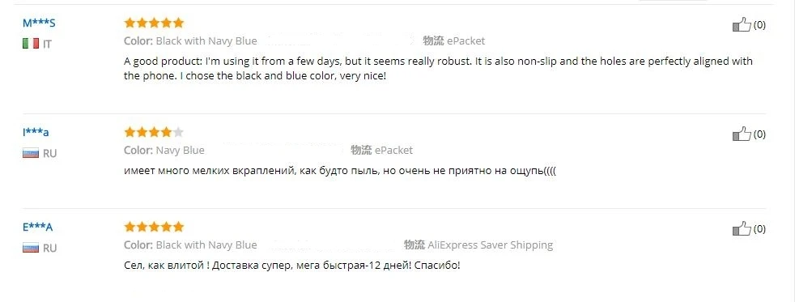Click Russia flag beside E***A
This screenshot has width=795, height=302.
pyautogui.click(x=31, y=249)
